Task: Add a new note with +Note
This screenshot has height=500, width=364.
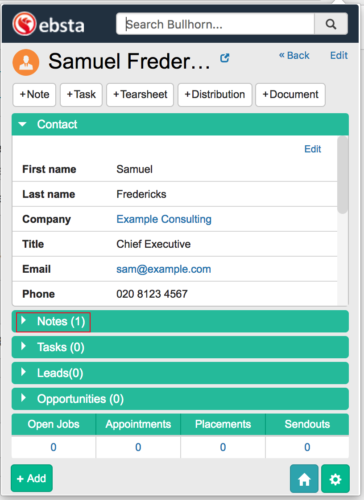Action: click(34, 94)
